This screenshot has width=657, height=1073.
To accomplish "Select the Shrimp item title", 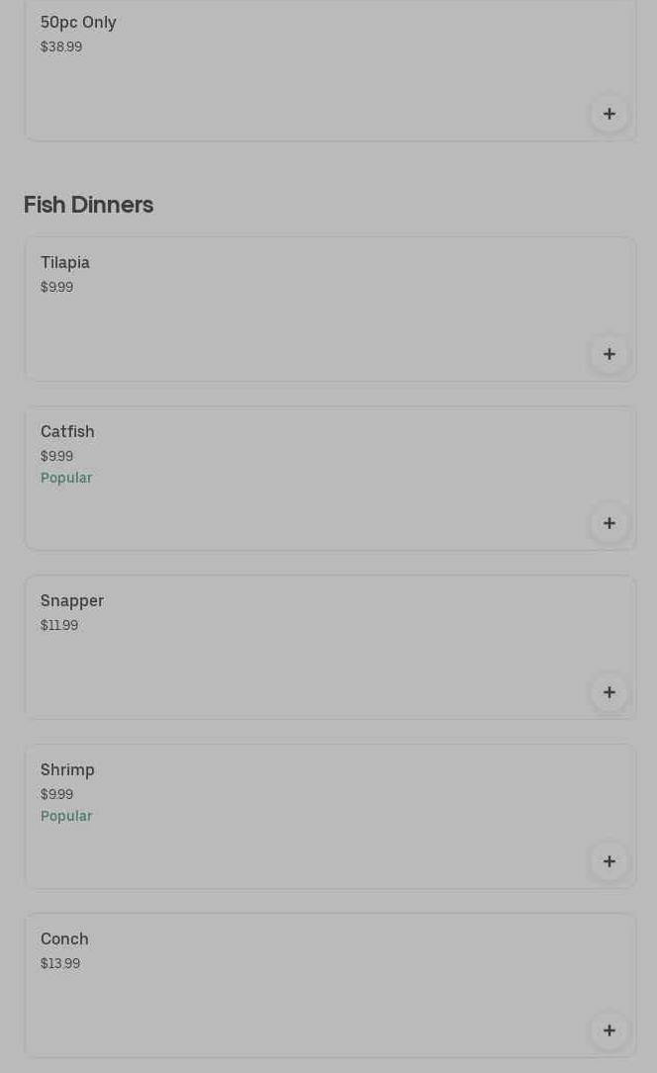I will [67, 769].
